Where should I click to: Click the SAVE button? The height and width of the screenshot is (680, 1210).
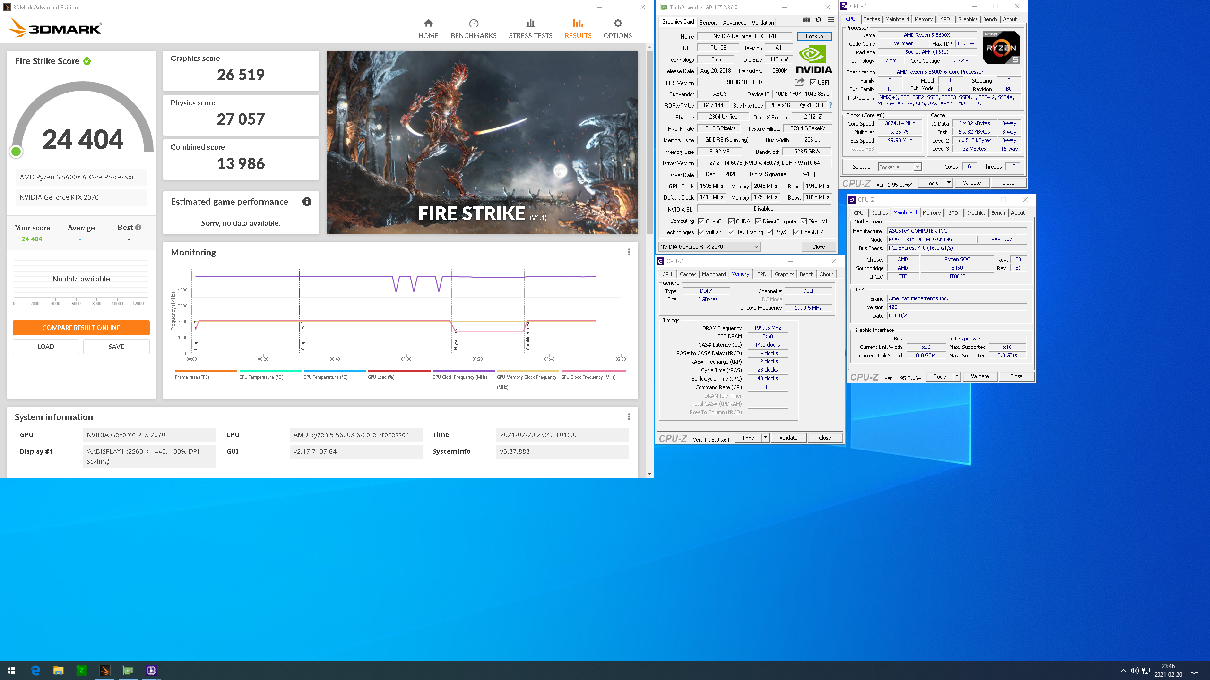pos(116,347)
